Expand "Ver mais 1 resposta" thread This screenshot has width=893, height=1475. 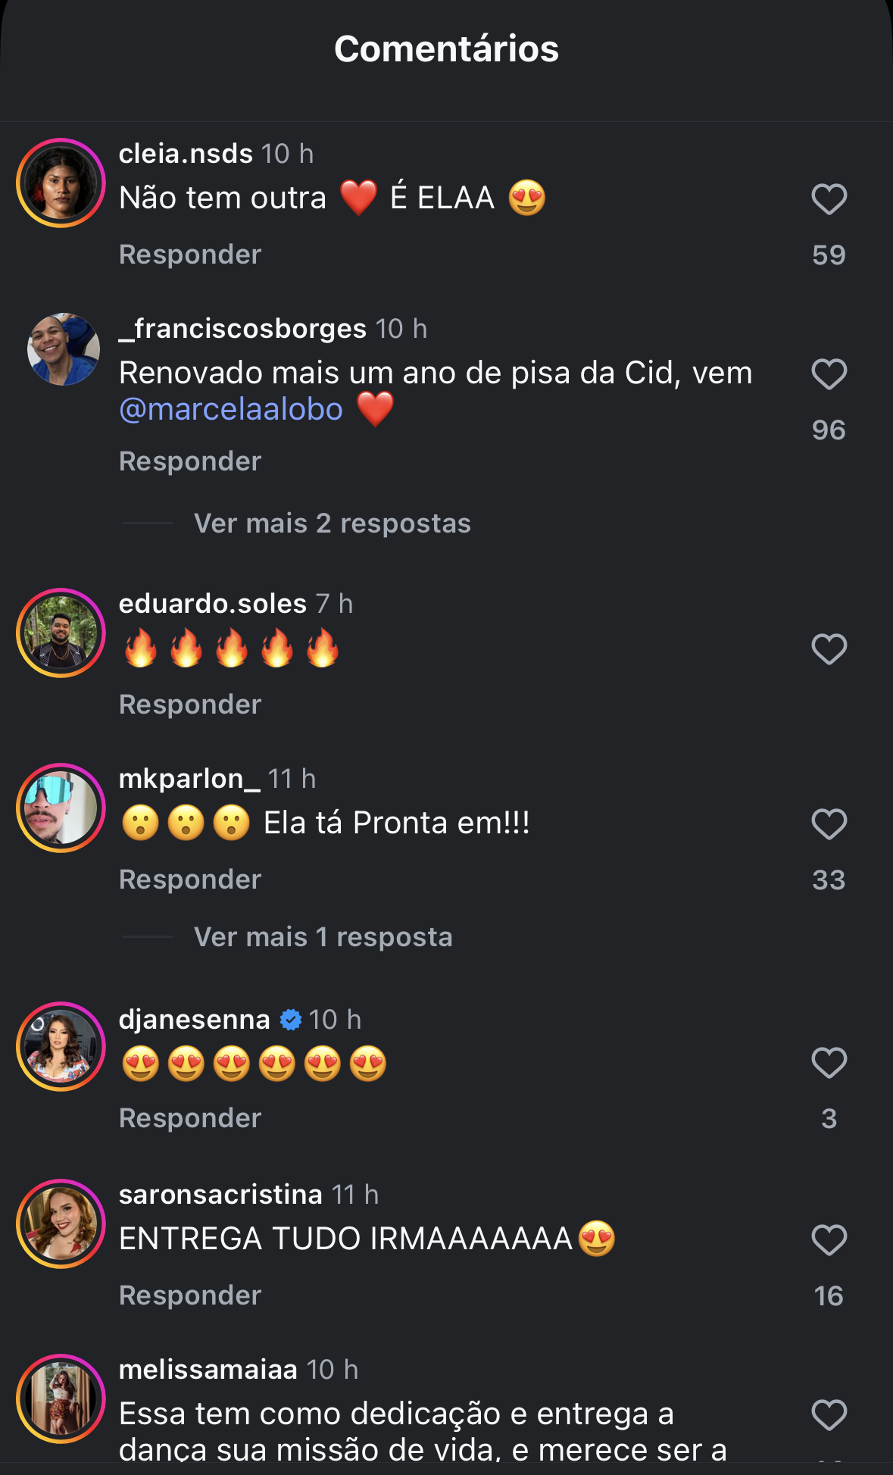click(x=323, y=937)
